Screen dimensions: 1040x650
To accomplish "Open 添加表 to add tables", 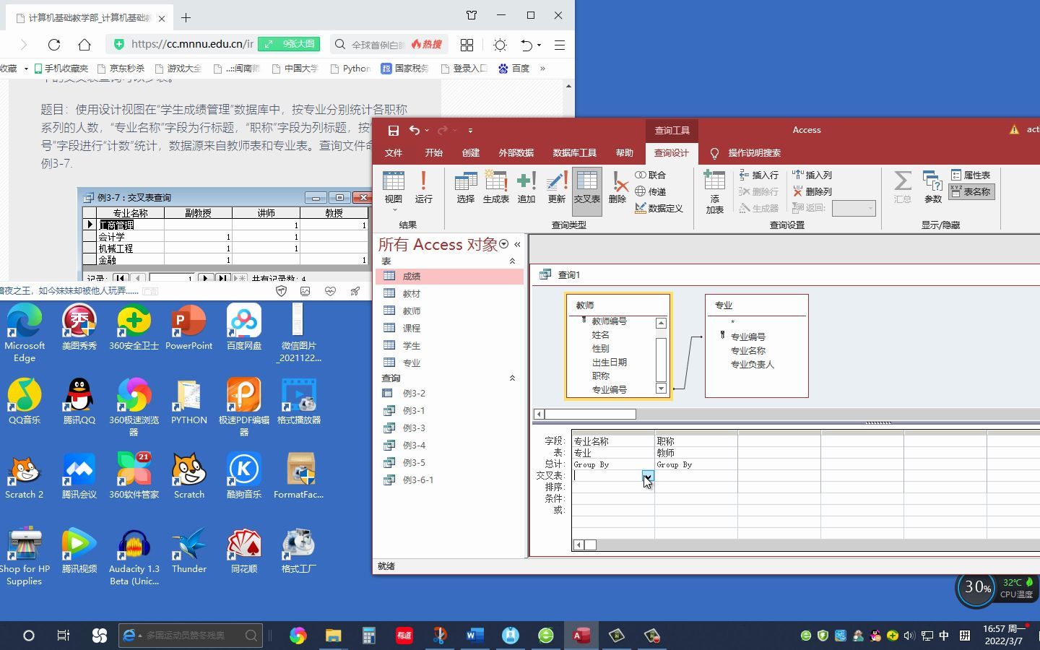I will (x=714, y=191).
